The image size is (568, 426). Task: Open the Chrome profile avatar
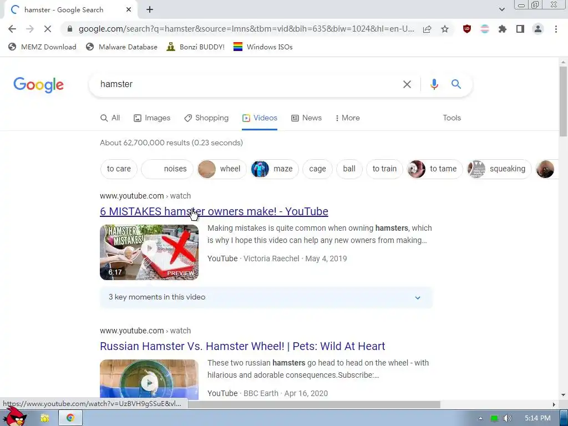(x=538, y=29)
